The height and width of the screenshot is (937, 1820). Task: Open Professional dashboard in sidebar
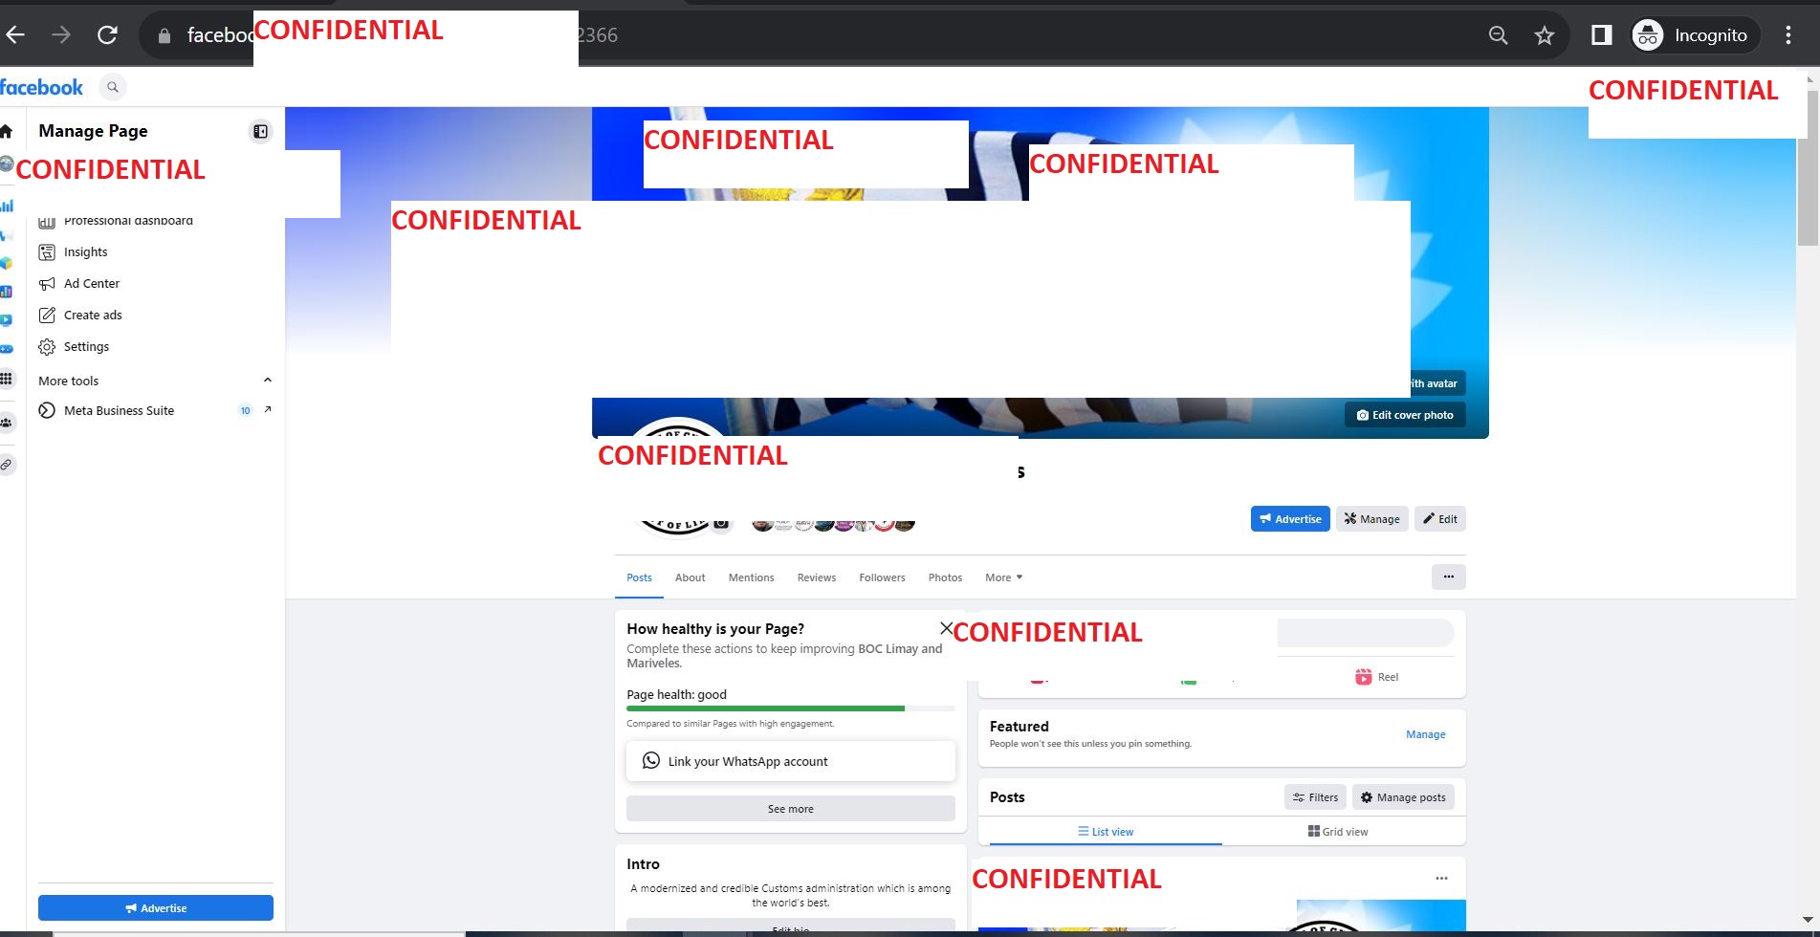click(128, 221)
